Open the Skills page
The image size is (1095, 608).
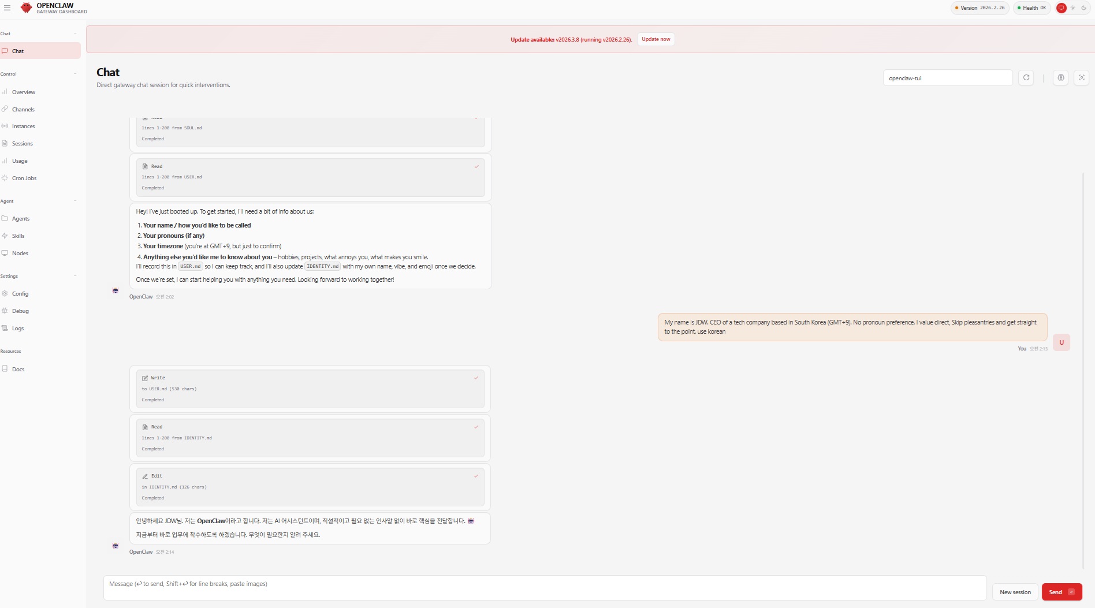18,236
